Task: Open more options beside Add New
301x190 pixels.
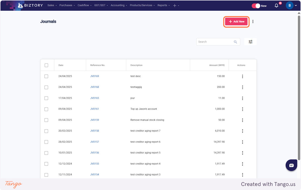Action: tap(253, 22)
